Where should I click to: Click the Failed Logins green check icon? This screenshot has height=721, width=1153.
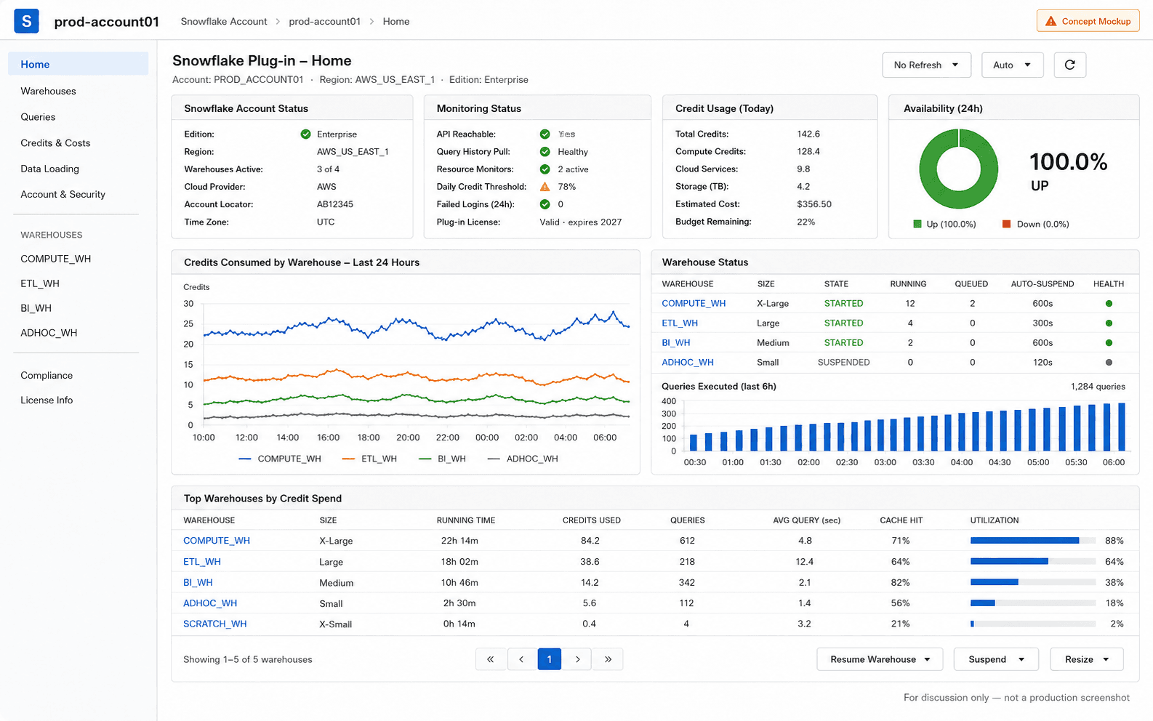tap(545, 204)
